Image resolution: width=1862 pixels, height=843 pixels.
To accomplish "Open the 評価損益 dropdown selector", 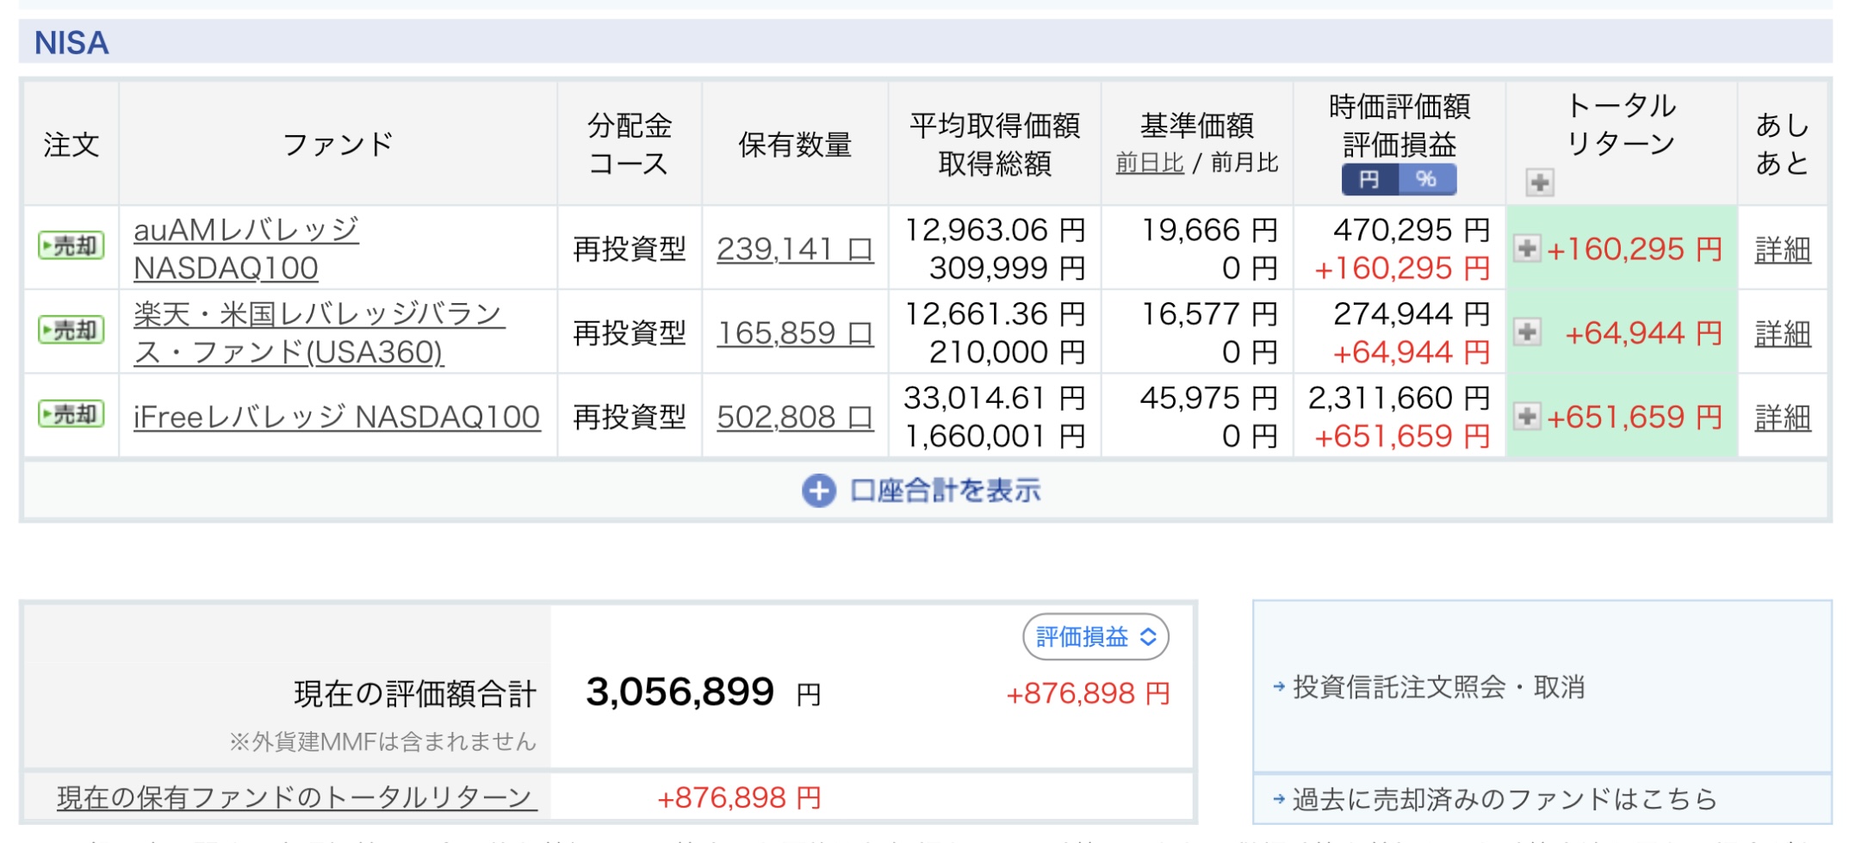I will 1095,637.
